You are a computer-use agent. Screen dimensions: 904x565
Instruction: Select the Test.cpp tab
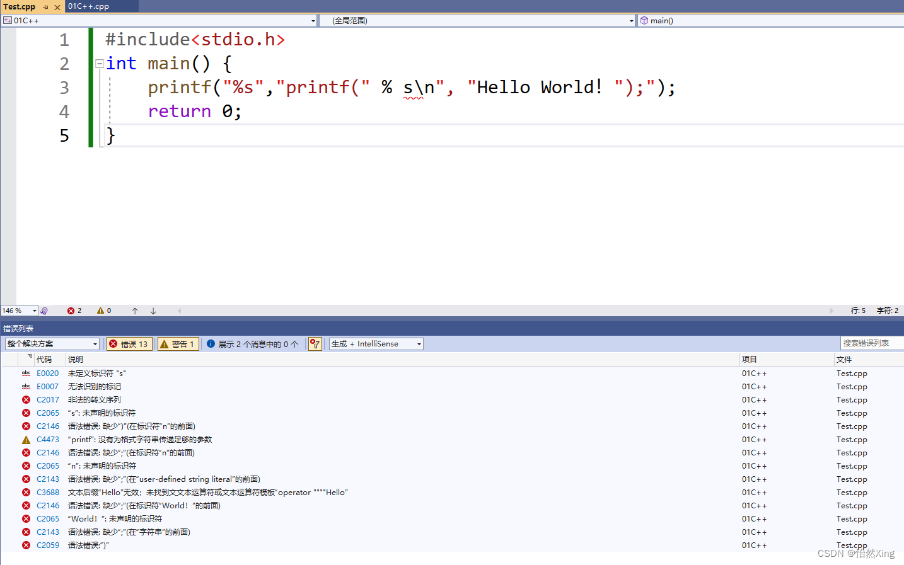pyautogui.click(x=18, y=6)
